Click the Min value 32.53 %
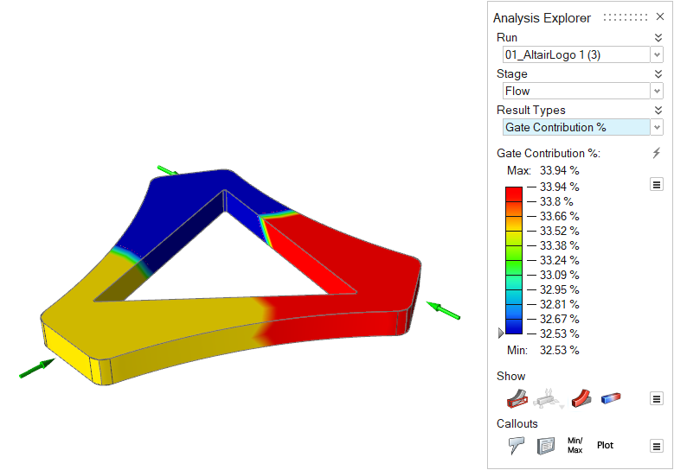The width and height of the screenshot is (674, 470). click(559, 350)
